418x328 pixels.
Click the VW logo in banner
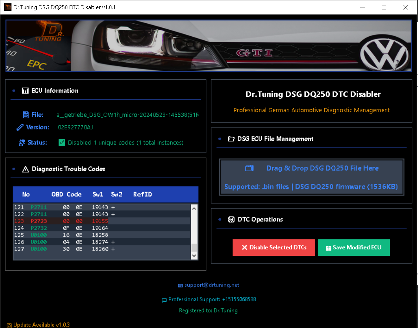384,54
